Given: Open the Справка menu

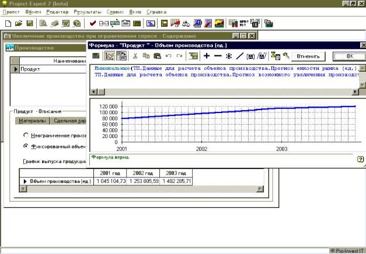Looking at the screenshot, I should [x=156, y=12].
